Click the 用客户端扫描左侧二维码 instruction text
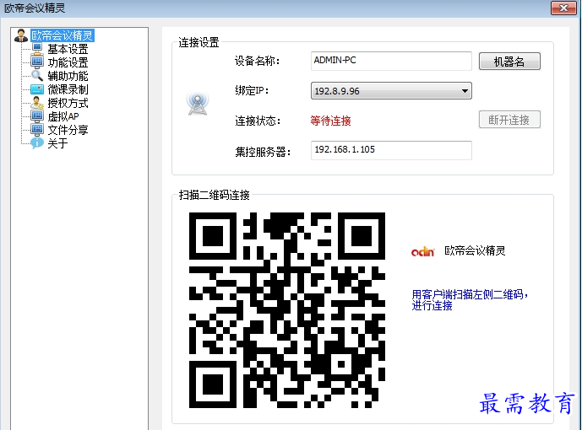Viewport: 582px width, 430px height. pos(470,299)
